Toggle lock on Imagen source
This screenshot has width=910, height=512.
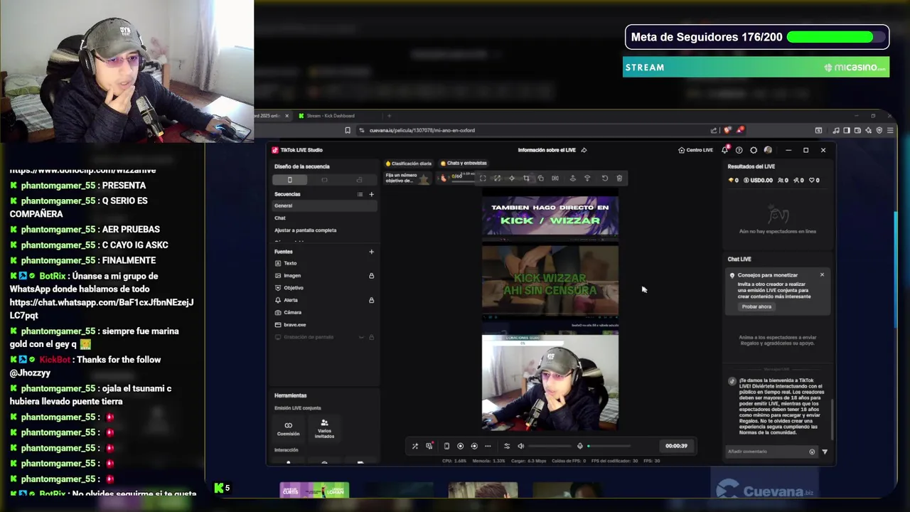[371, 275]
